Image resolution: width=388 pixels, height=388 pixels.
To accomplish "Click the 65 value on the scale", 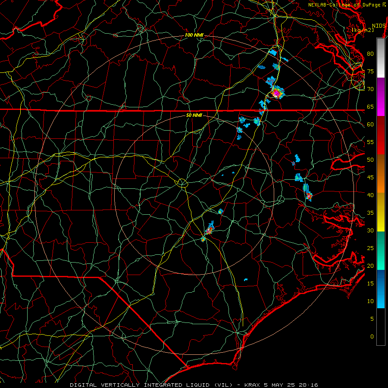I will [370, 106].
